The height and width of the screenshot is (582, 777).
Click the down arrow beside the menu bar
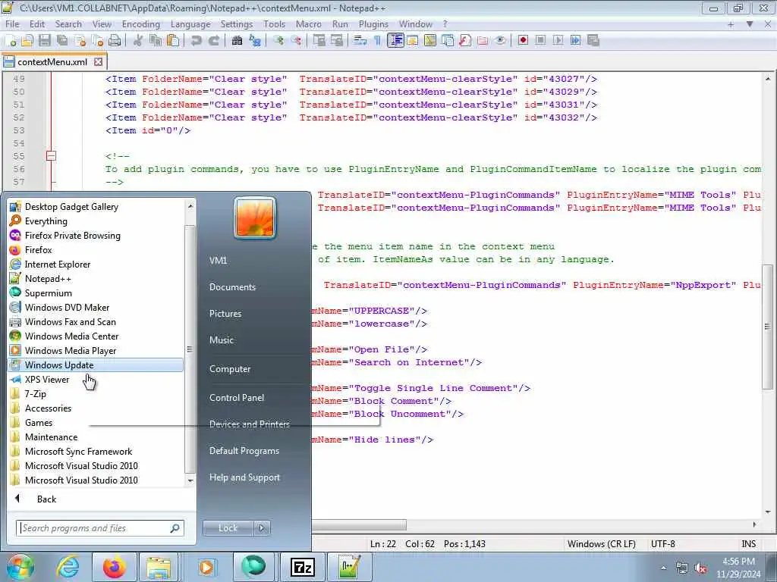click(x=750, y=24)
